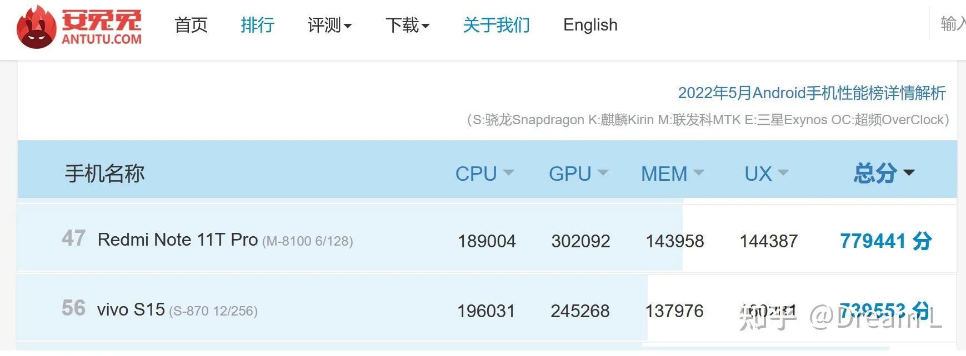Click the (S-870 12/256) spec label
This screenshot has width=966, height=356.
click(x=213, y=311)
